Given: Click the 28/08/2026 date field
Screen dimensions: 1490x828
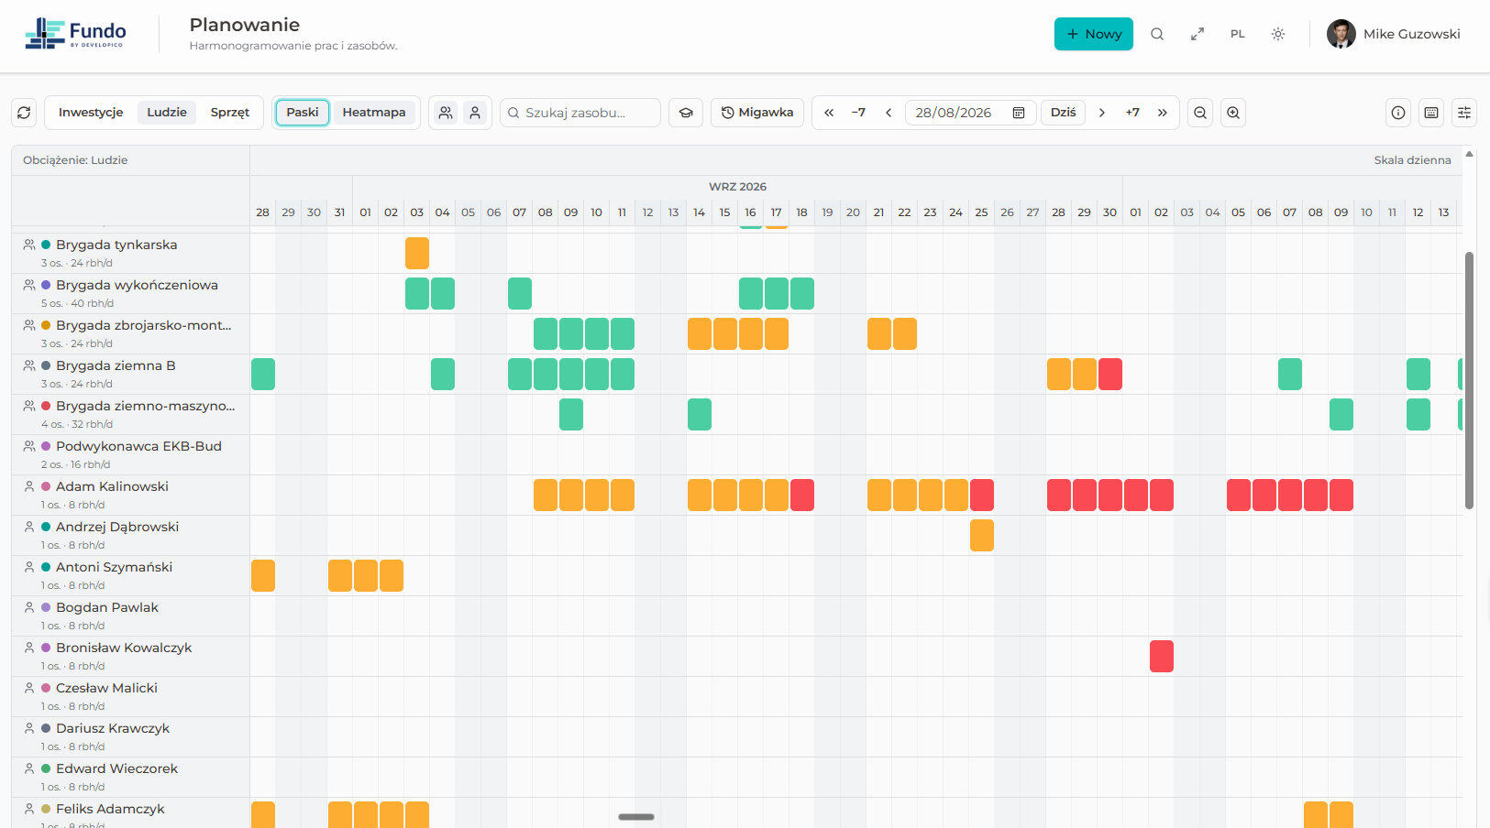Looking at the screenshot, I should pyautogui.click(x=970, y=113).
